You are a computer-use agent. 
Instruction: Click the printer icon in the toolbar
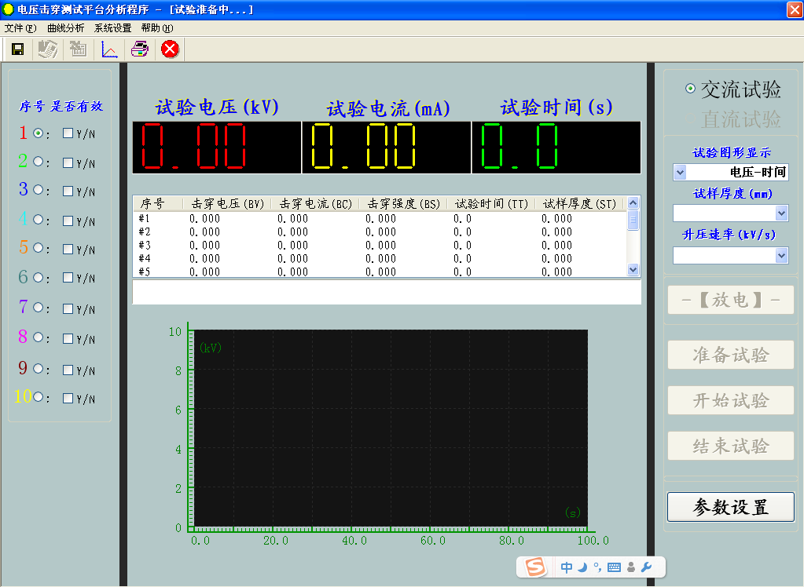point(139,49)
